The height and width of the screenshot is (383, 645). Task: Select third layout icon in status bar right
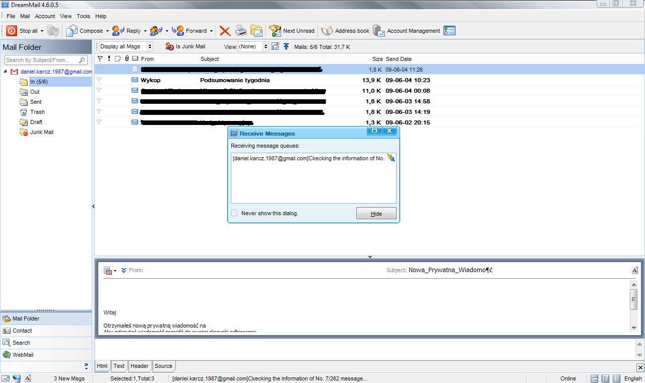point(617,378)
